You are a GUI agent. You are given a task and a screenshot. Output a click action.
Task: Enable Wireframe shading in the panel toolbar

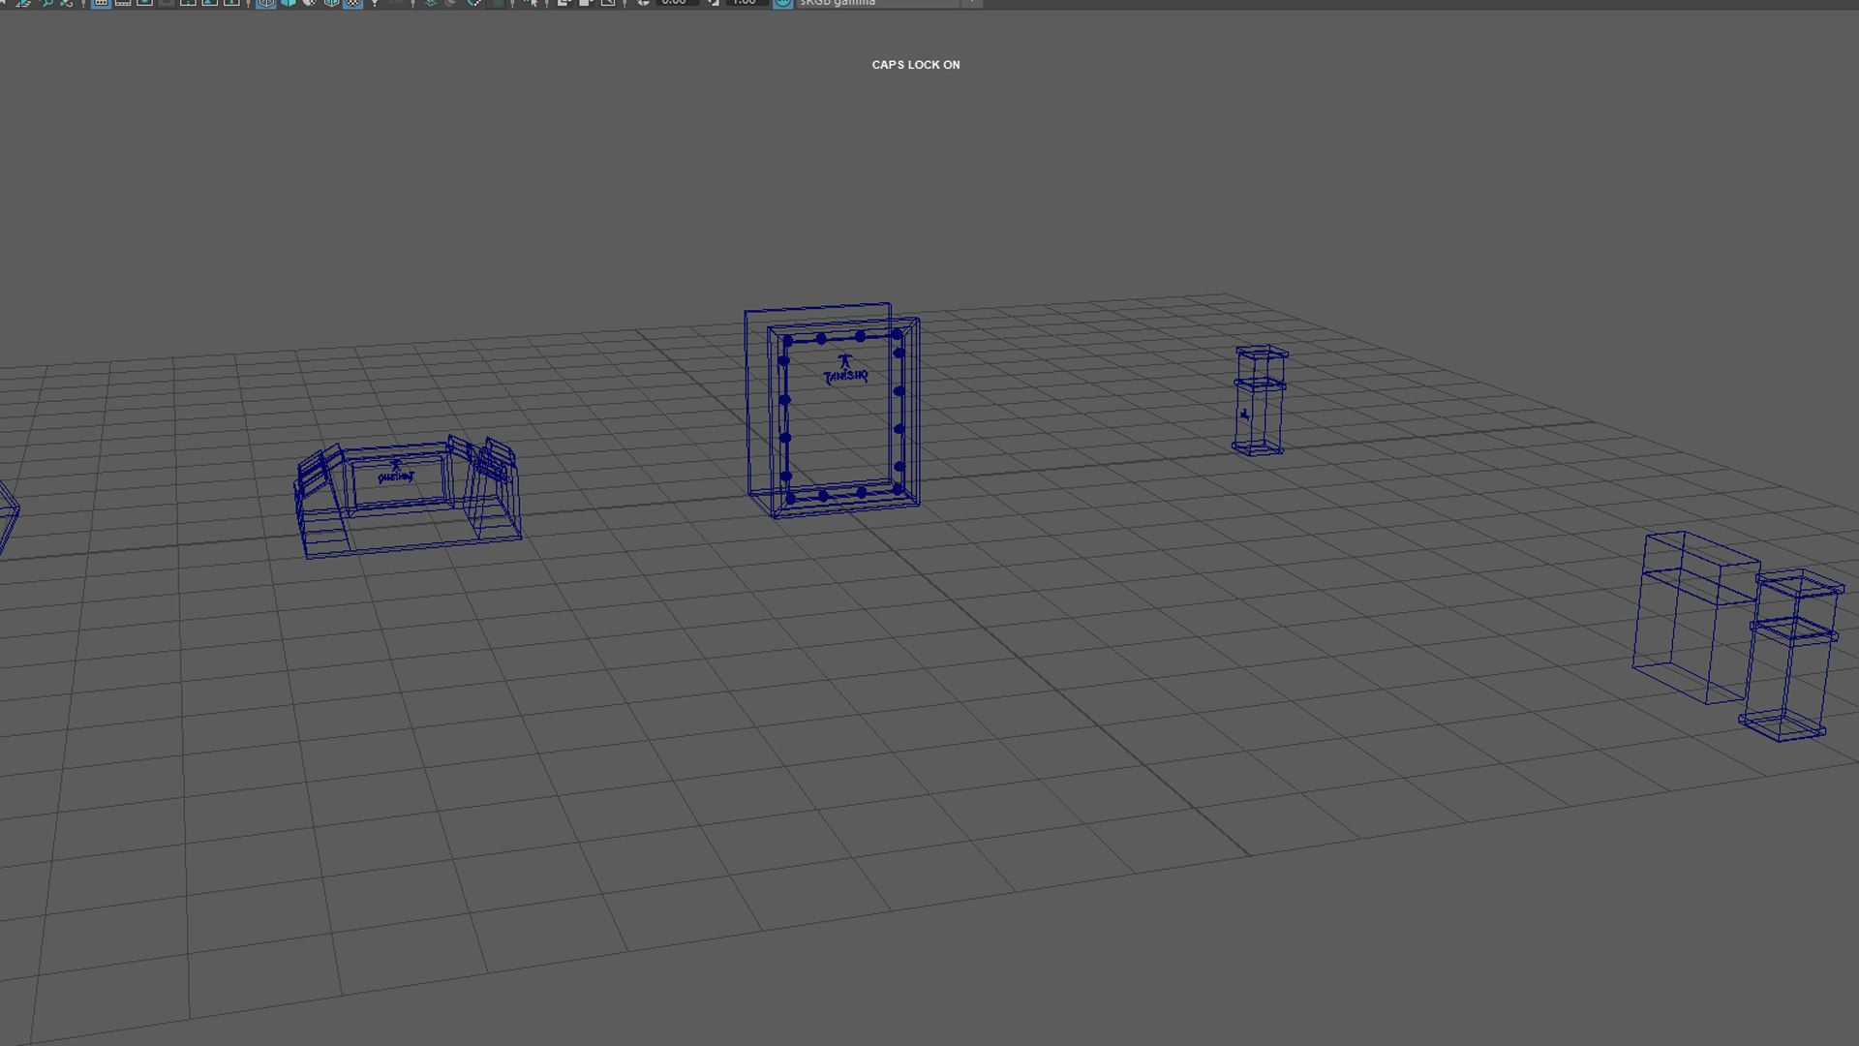(x=265, y=3)
